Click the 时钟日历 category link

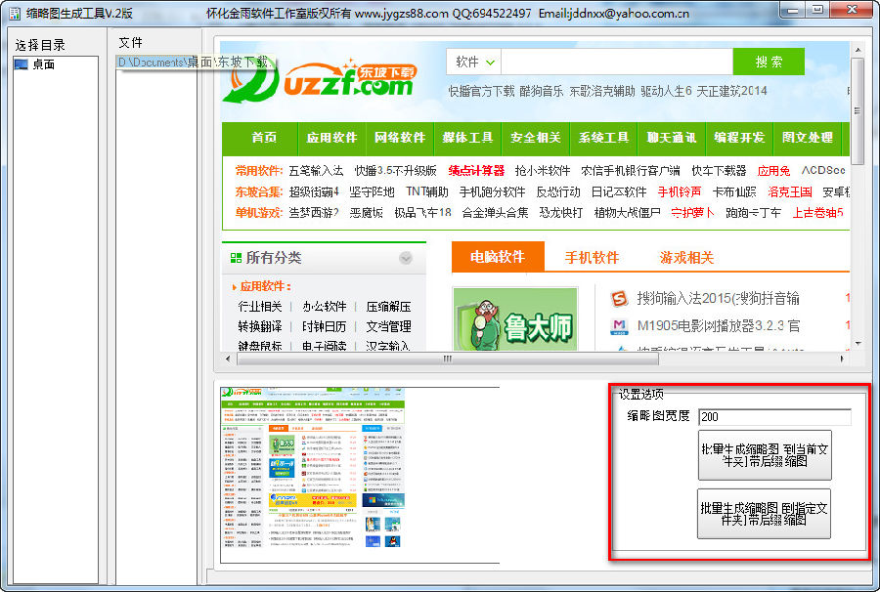tap(324, 327)
